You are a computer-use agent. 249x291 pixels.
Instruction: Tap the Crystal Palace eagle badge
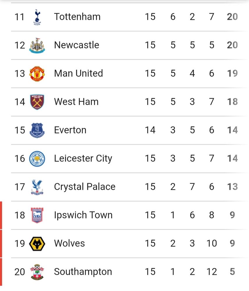[x=37, y=187]
